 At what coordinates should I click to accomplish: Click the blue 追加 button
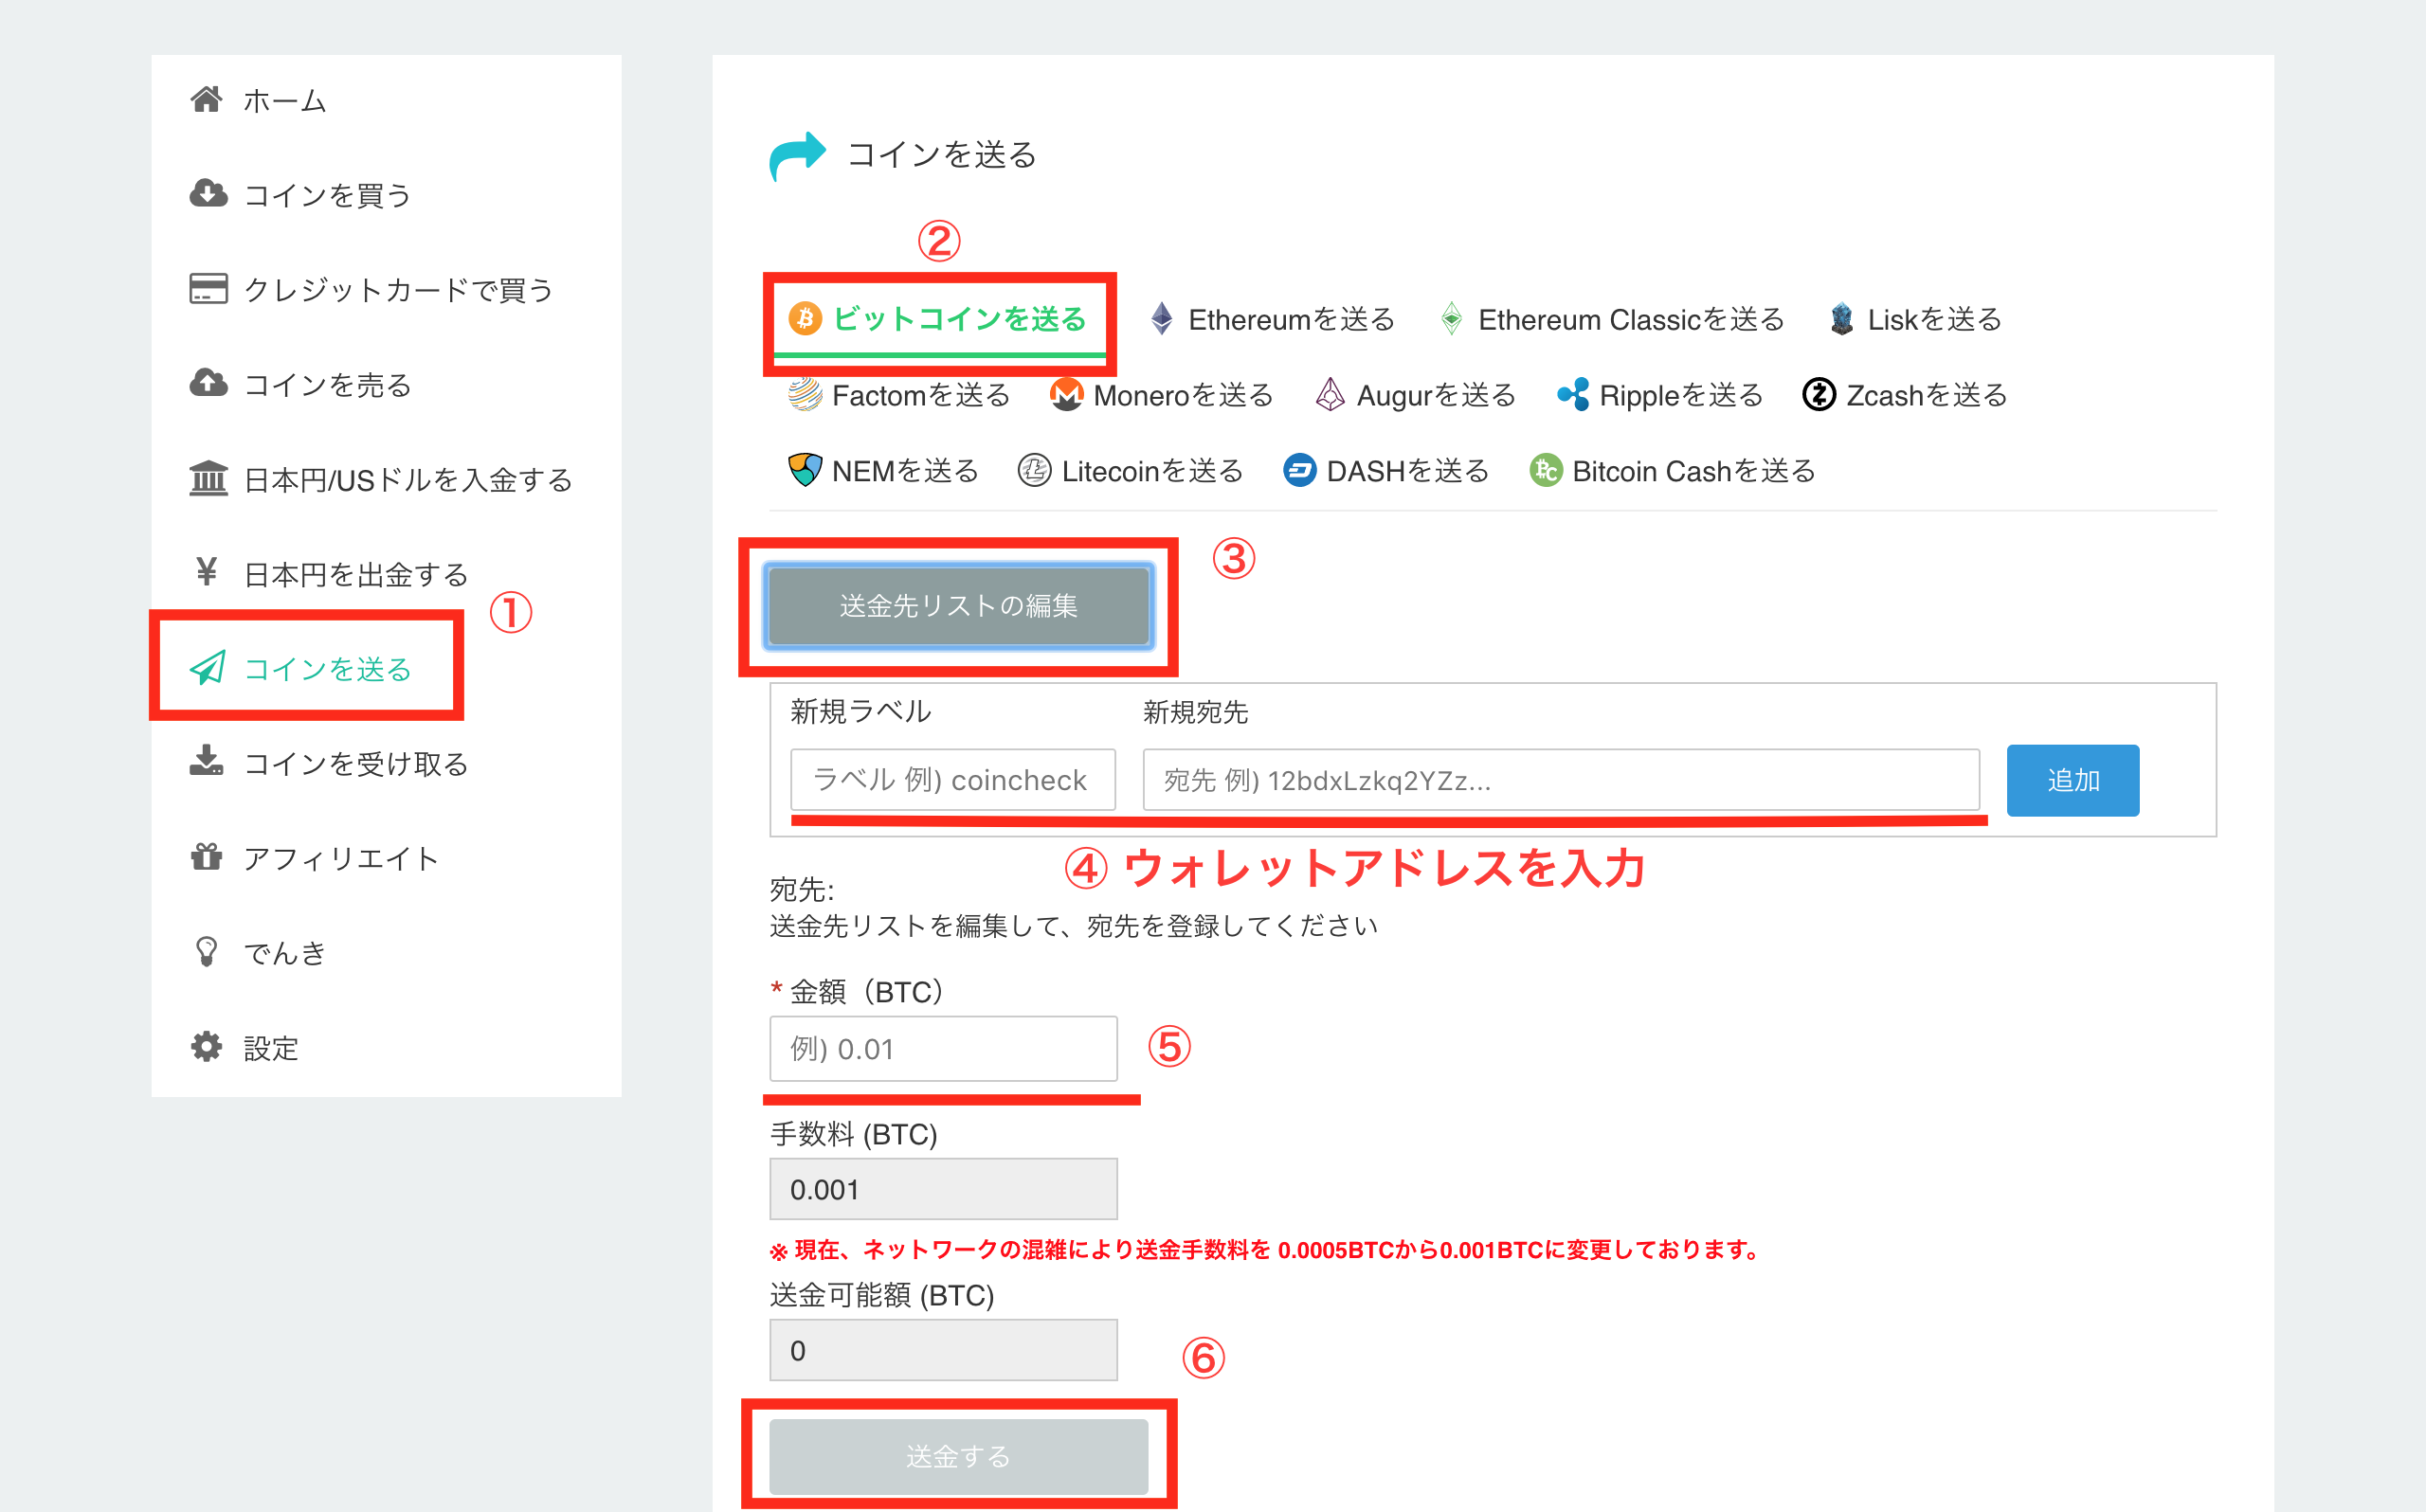[x=2072, y=779]
